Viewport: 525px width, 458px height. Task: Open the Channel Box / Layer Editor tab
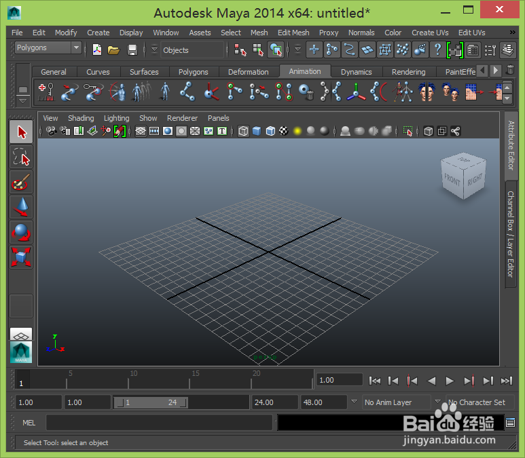click(x=511, y=234)
